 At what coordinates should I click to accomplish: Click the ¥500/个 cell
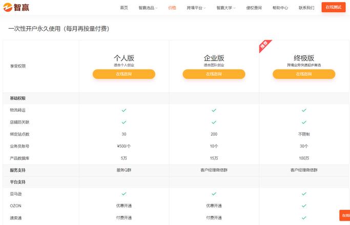[124, 146]
